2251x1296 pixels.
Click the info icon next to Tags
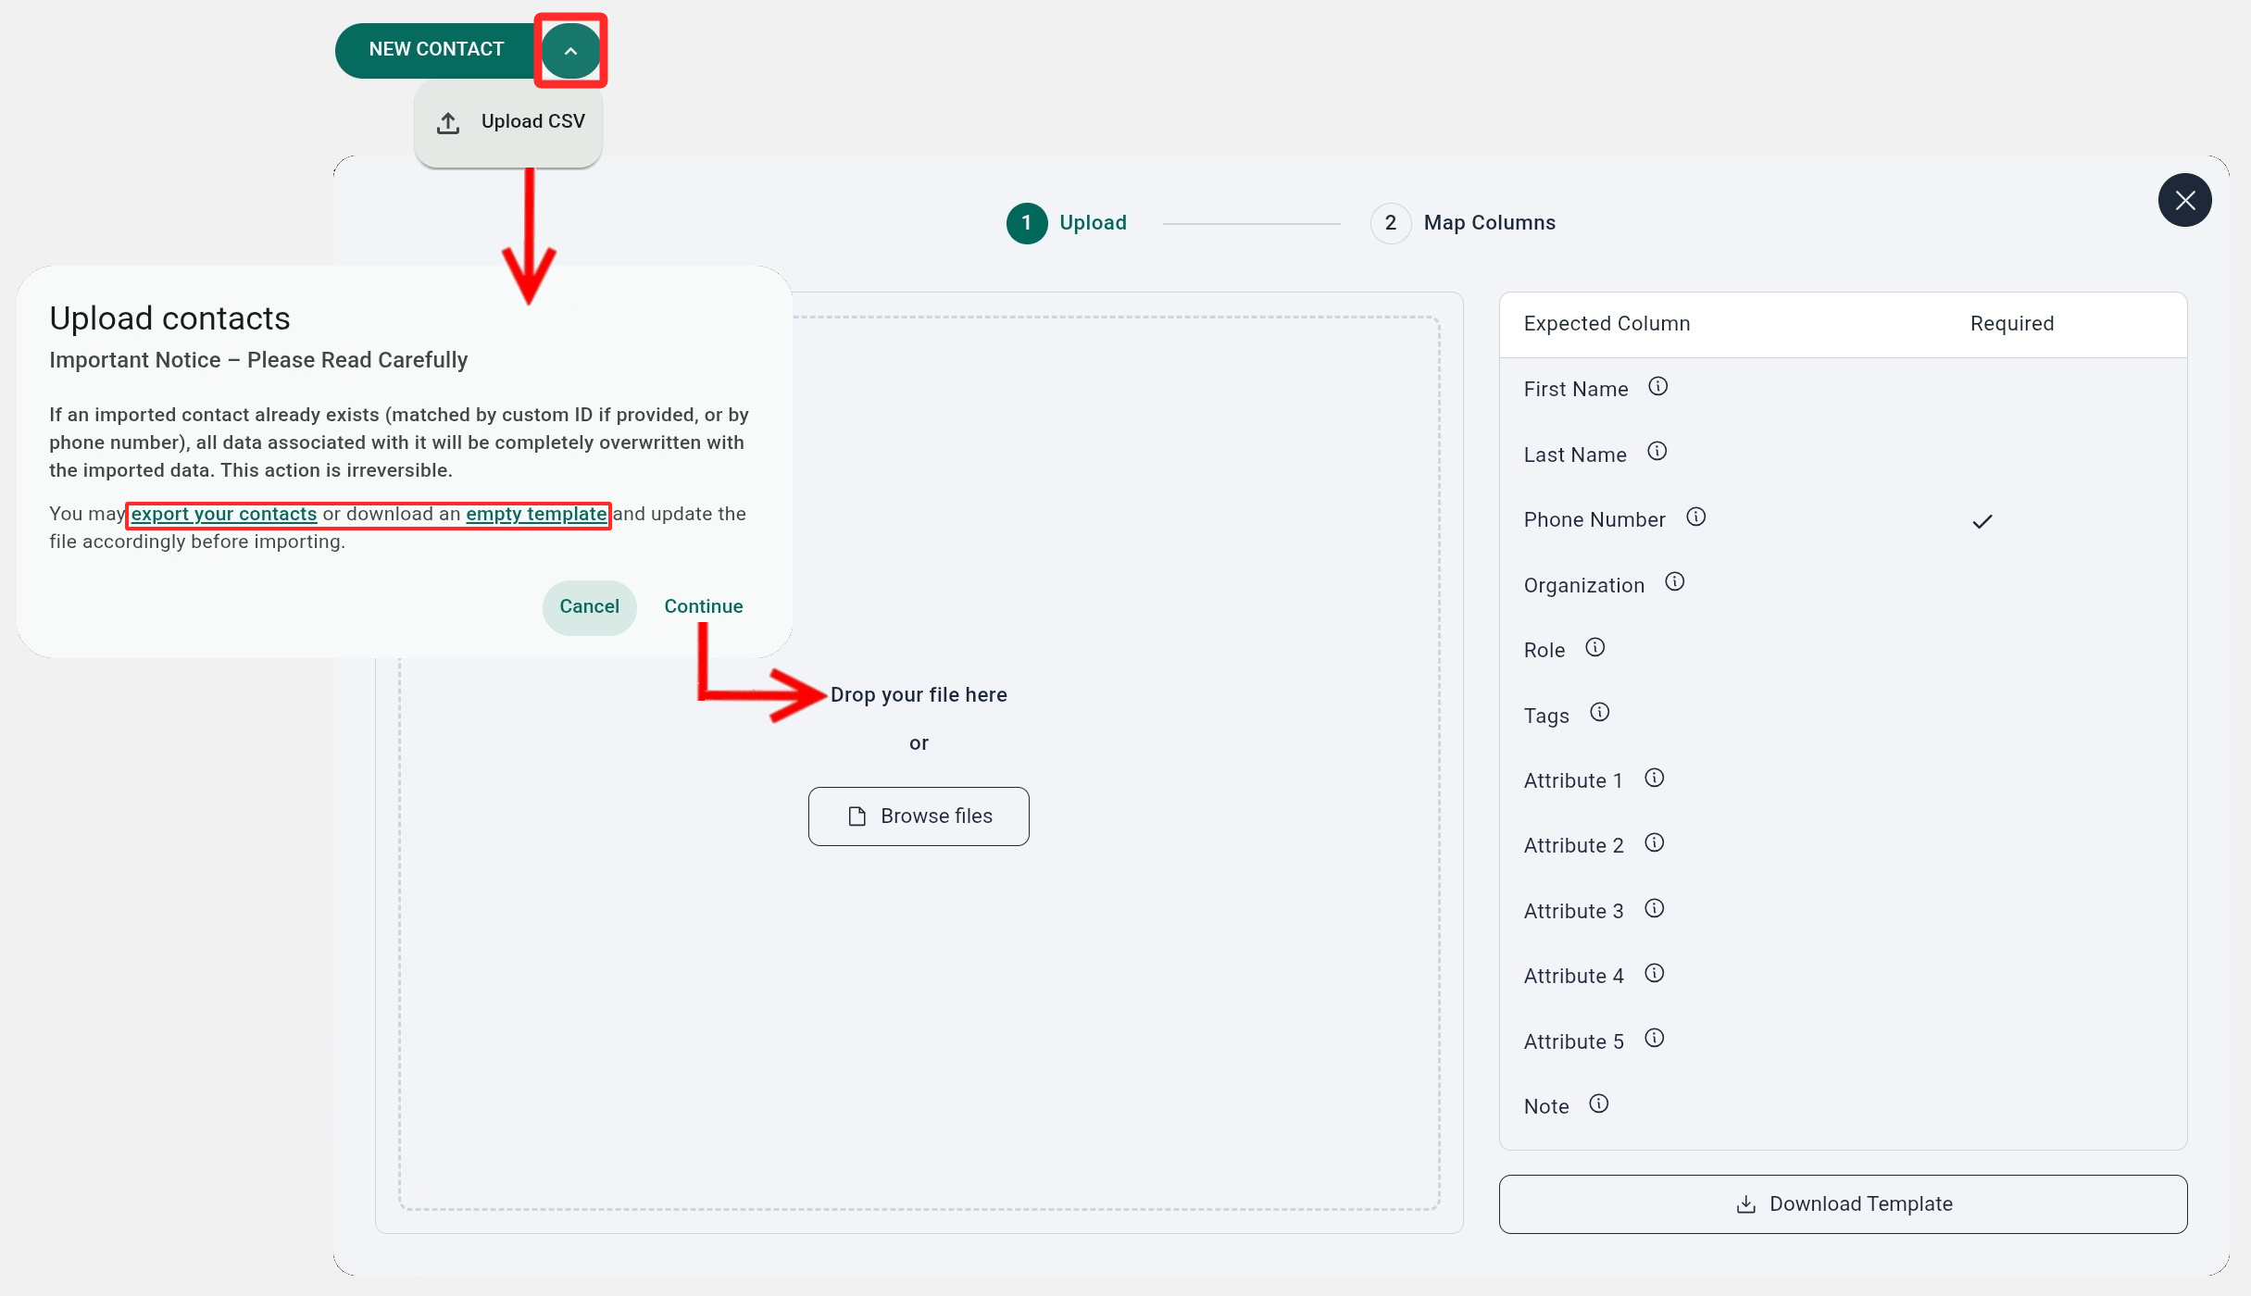[1599, 713]
